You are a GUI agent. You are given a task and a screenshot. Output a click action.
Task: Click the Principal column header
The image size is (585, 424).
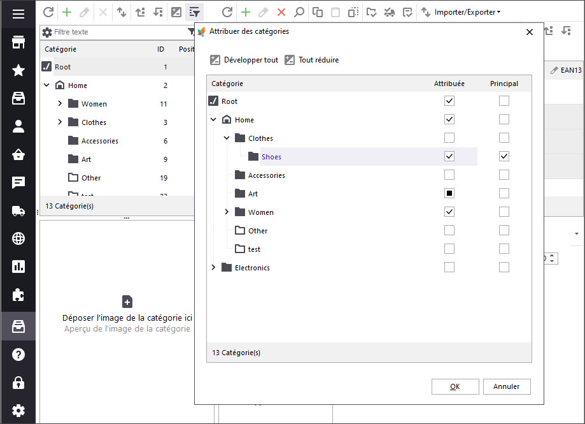[x=504, y=84]
